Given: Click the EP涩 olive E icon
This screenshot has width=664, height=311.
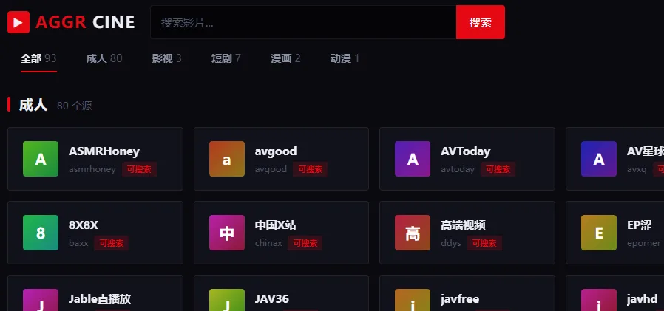Looking at the screenshot, I should [599, 233].
